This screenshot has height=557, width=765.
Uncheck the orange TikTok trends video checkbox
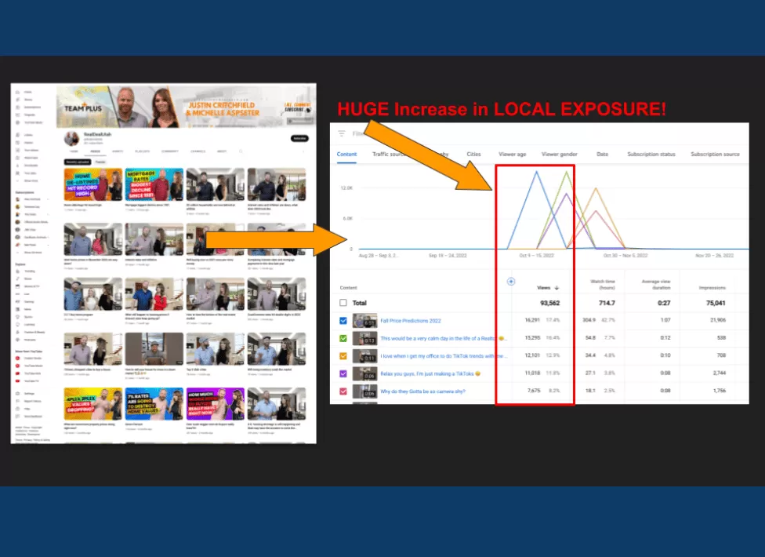pos(343,356)
